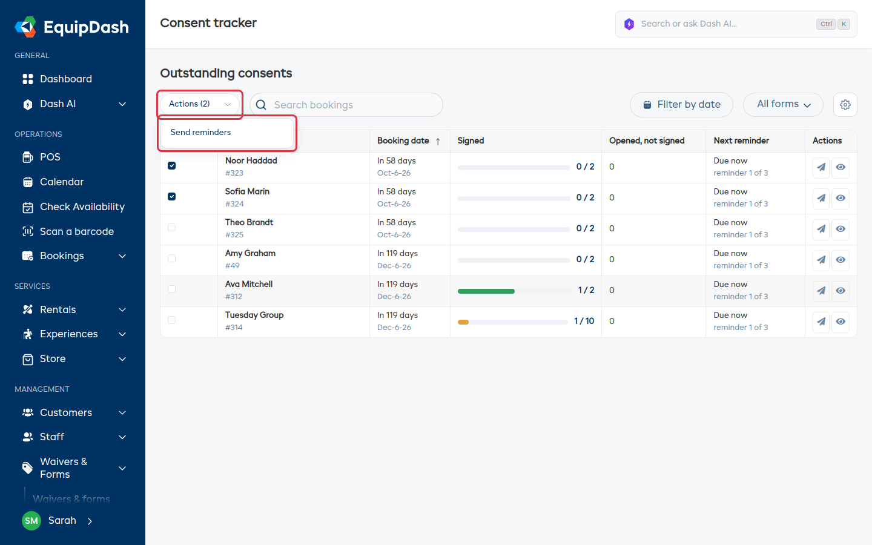Image resolution: width=872 pixels, height=545 pixels.
Task: Click the purple Dash AI search icon
Action: coord(629,24)
